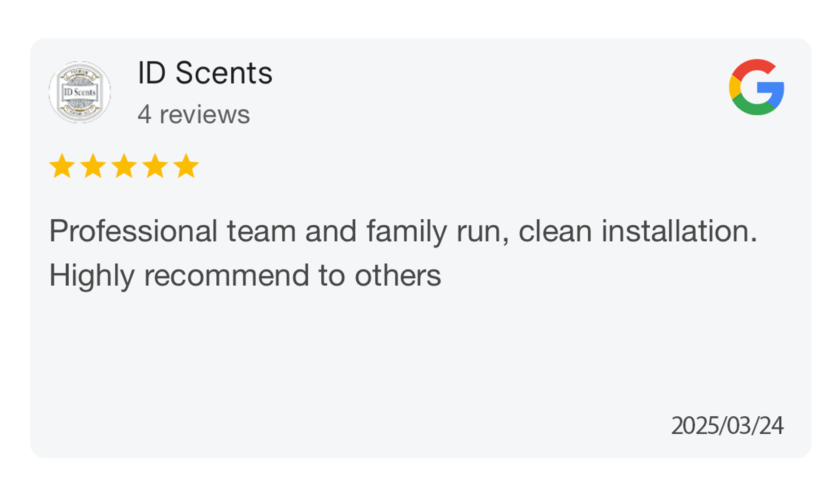Click the review date 2025/03/24
The height and width of the screenshot is (493, 839).
pos(727,425)
